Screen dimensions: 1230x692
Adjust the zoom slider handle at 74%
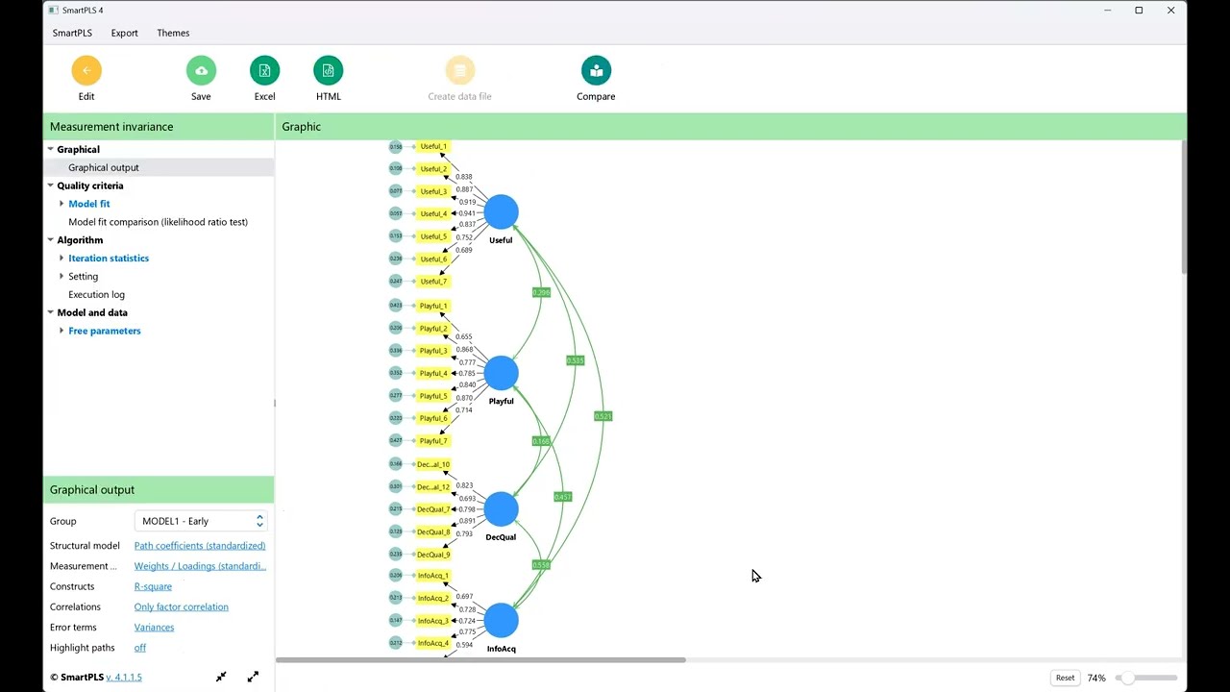coord(1127,678)
